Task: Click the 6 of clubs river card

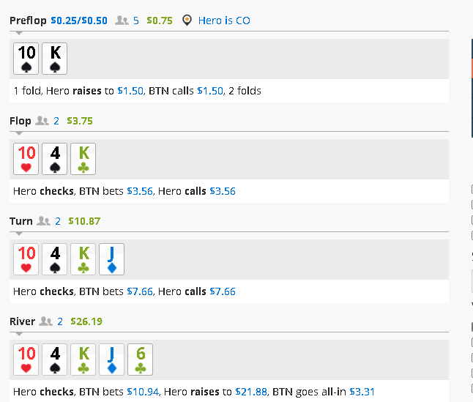Action: (x=140, y=359)
